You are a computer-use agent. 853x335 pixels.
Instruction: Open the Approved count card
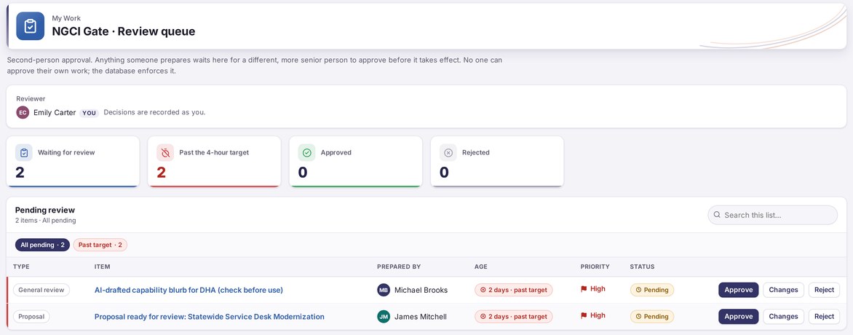tap(356, 162)
